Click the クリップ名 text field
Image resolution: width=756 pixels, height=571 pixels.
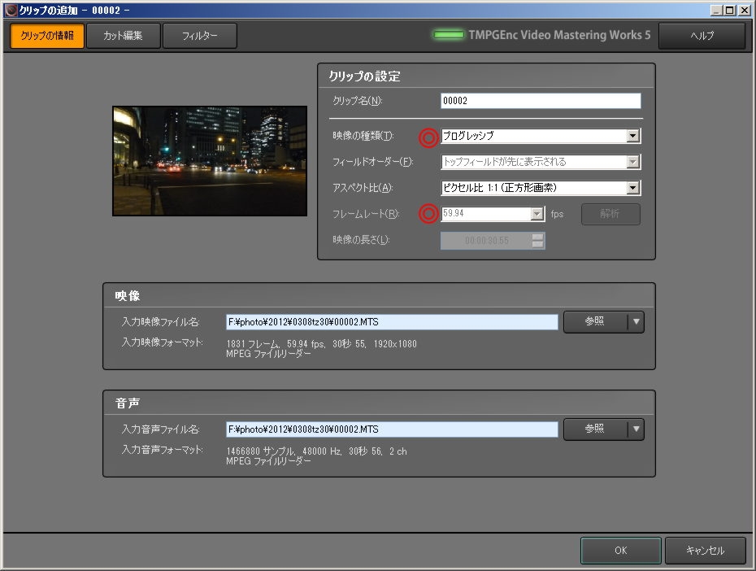coord(540,101)
